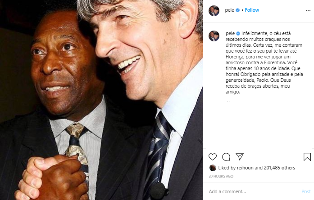Click pele's profile picture in the post header
This screenshot has width=314, height=200.
(x=214, y=11)
